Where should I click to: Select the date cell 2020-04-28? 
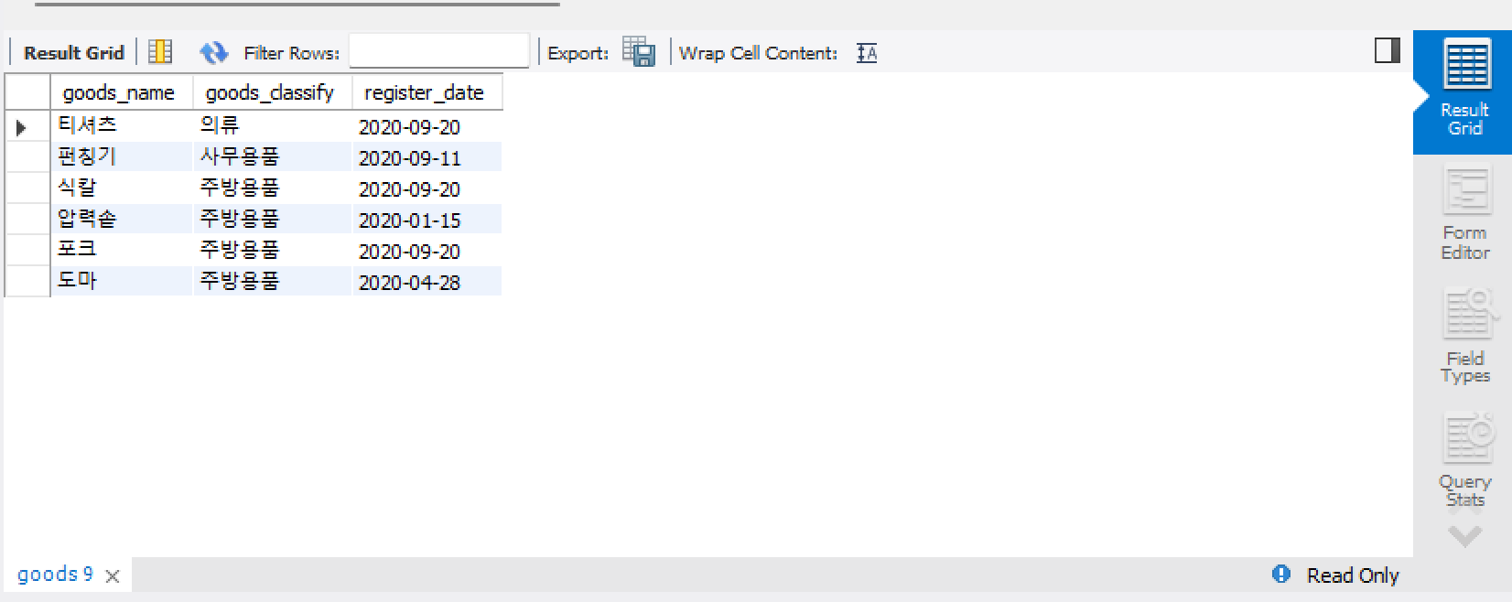(x=427, y=282)
